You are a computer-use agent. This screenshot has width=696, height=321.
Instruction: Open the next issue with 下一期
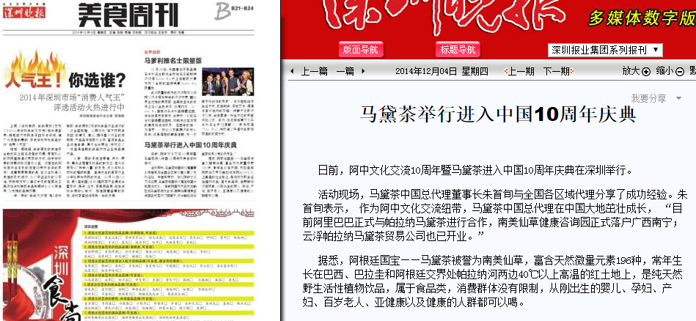[x=556, y=71]
